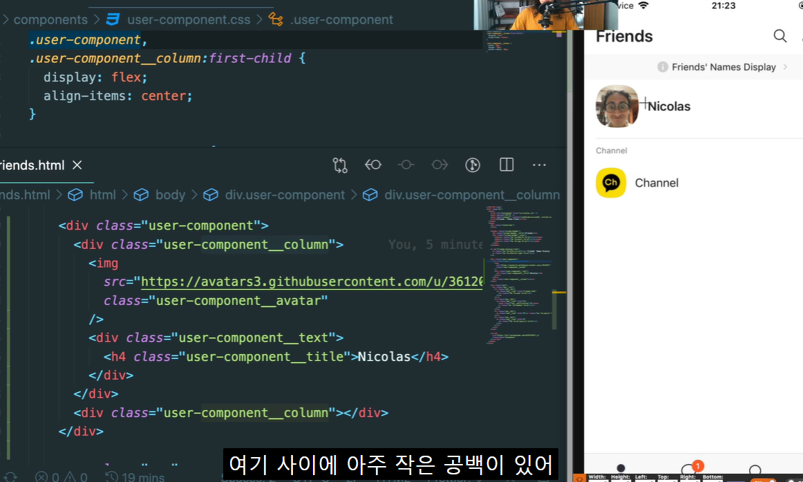Click the chevron after Friends' Names Display
Image resolution: width=803 pixels, height=482 pixels.
(x=785, y=67)
